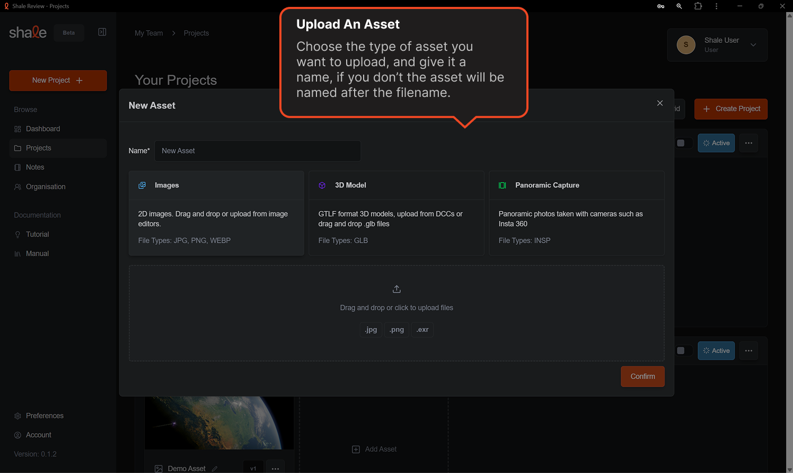The height and width of the screenshot is (473, 793).
Task: Click the Shale User avatar
Action: (x=686, y=45)
